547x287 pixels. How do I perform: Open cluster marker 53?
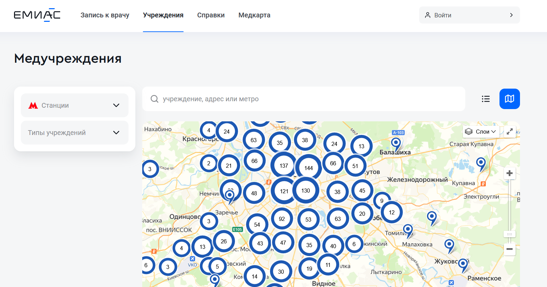[308, 220]
